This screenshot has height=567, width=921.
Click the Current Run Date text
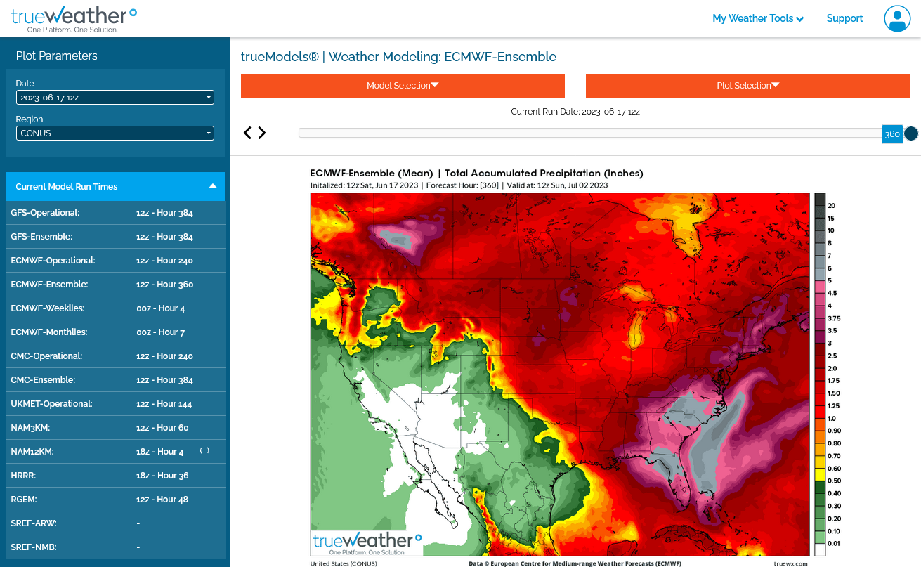575,112
